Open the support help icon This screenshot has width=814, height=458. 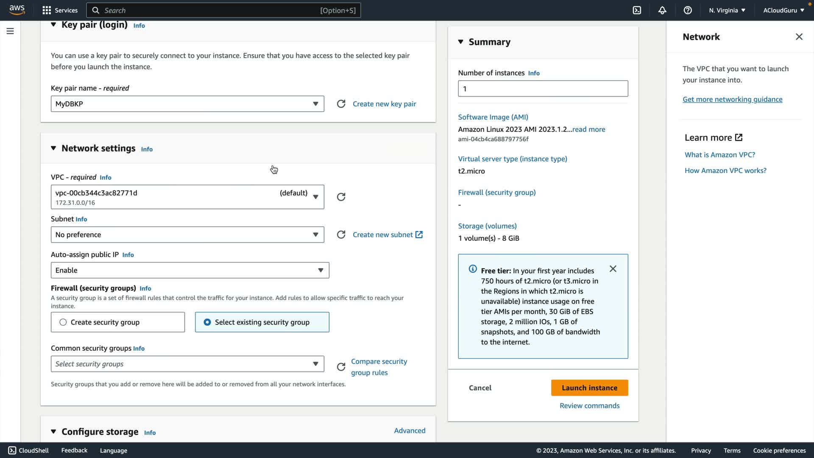coord(688,10)
